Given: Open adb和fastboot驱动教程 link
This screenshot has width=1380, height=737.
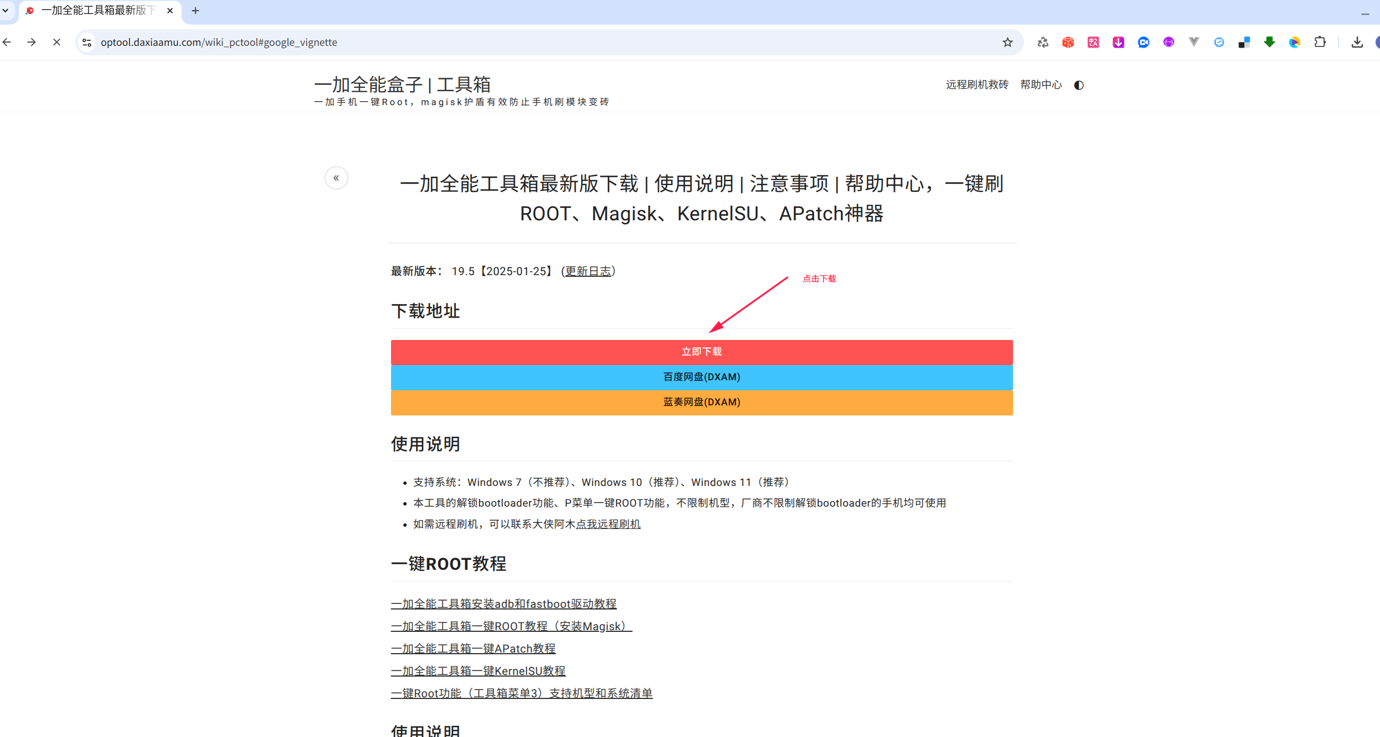Looking at the screenshot, I should [x=503, y=604].
